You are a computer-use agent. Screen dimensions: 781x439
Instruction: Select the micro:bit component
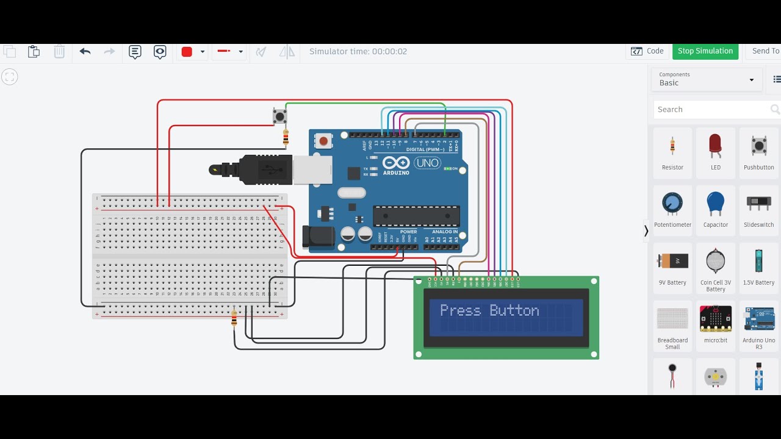click(716, 326)
